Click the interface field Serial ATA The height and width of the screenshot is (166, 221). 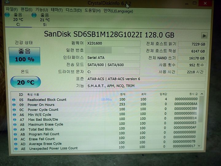[x=113, y=58]
